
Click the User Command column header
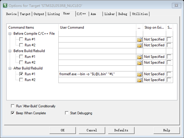pyautogui.click(x=97, y=27)
